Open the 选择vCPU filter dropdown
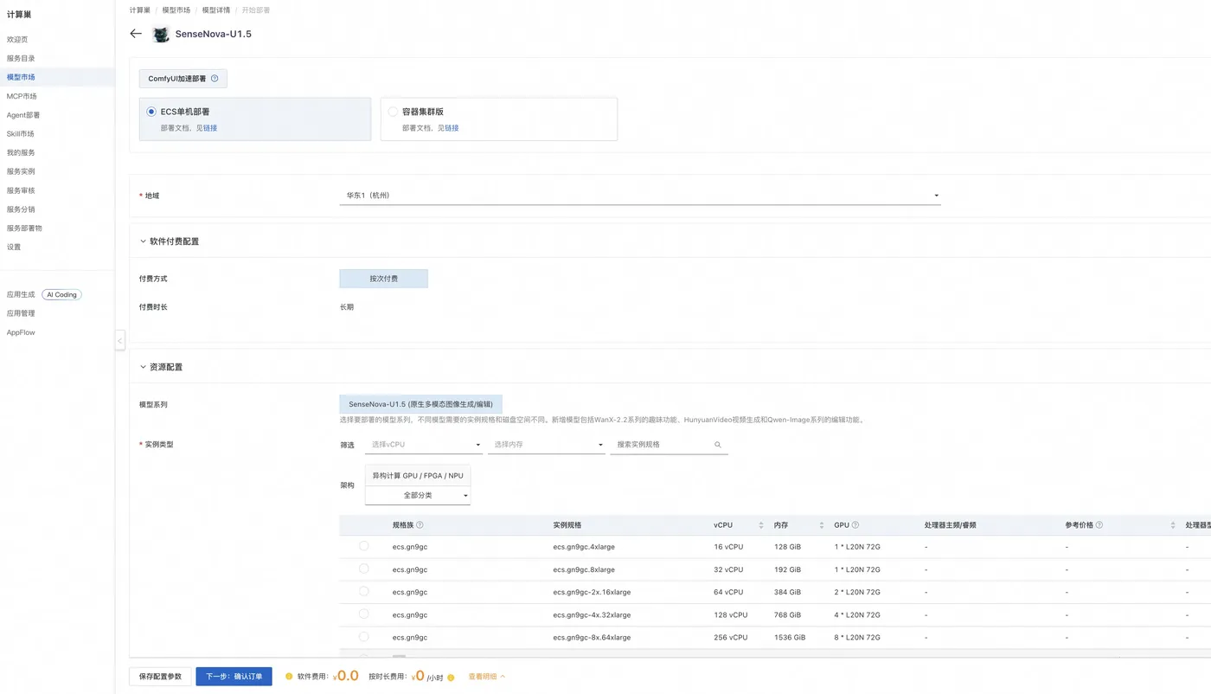Screen dimensions: 1211x694 pos(424,445)
